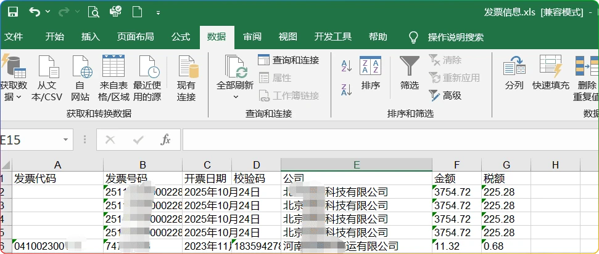Click the Sort Z to A icon
This screenshot has height=254, width=599.
(x=346, y=90)
